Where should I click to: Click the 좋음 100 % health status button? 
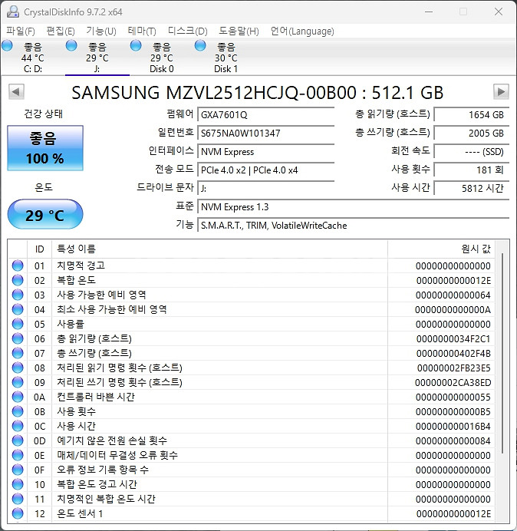pyautogui.click(x=45, y=148)
